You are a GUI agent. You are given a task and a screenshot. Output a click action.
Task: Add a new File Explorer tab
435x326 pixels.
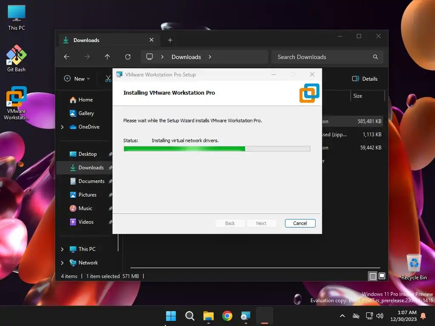point(170,40)
